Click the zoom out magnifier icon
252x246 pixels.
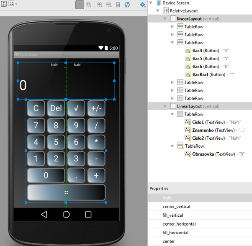coord(109,5)
